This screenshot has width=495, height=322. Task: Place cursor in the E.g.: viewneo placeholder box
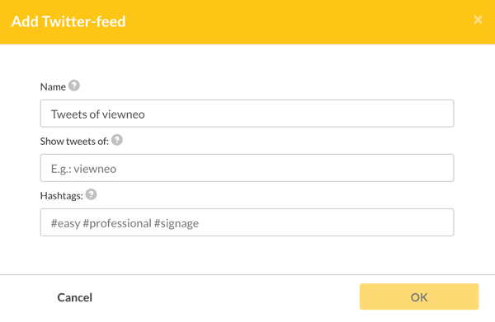click(247, 168)
